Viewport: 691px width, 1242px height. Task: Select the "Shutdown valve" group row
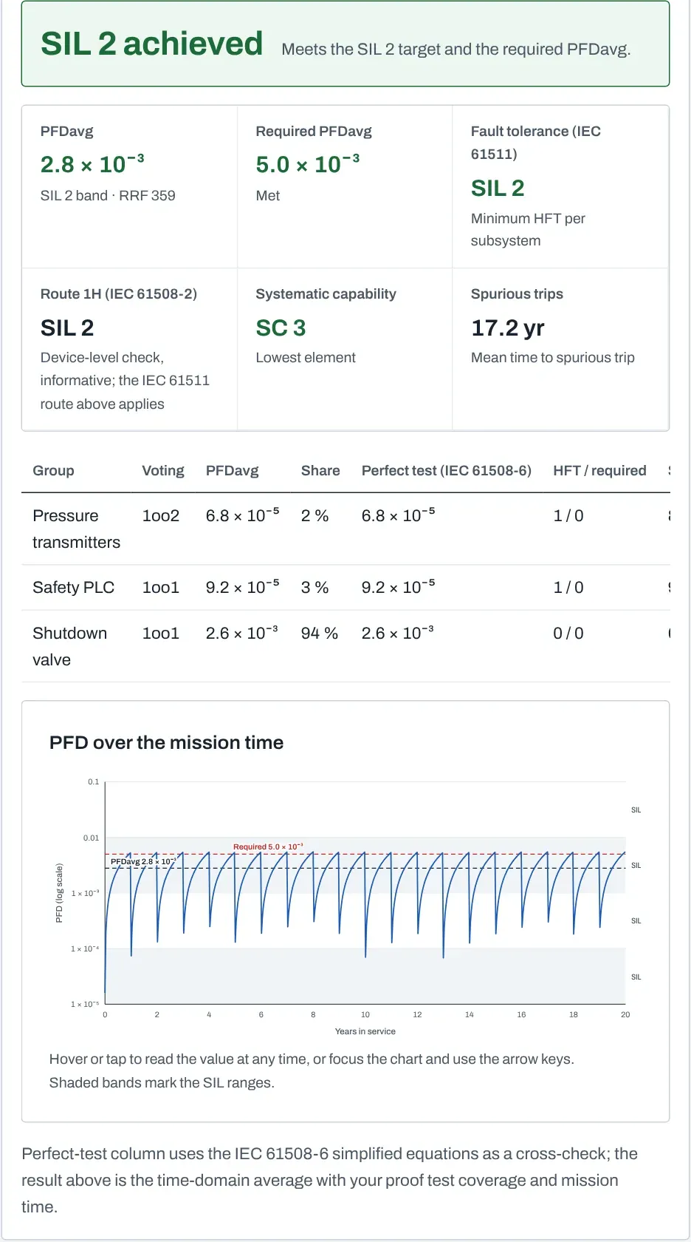(x=345, y=646)
